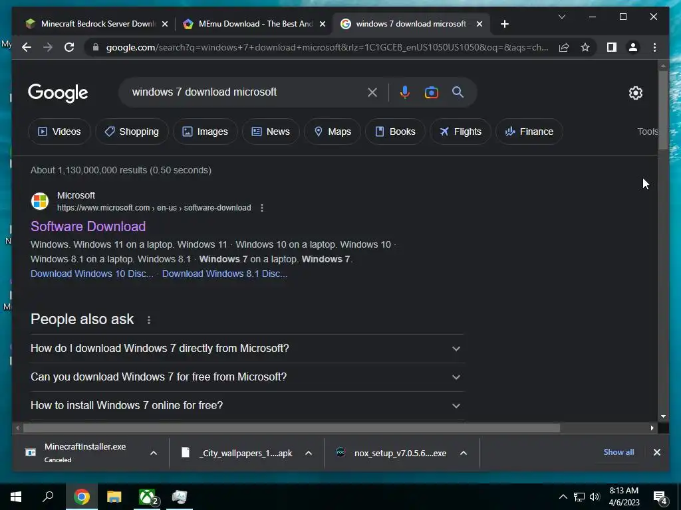The image size is (681, 510).
Task: Open options for Microsoft search result
Action: 262,208
